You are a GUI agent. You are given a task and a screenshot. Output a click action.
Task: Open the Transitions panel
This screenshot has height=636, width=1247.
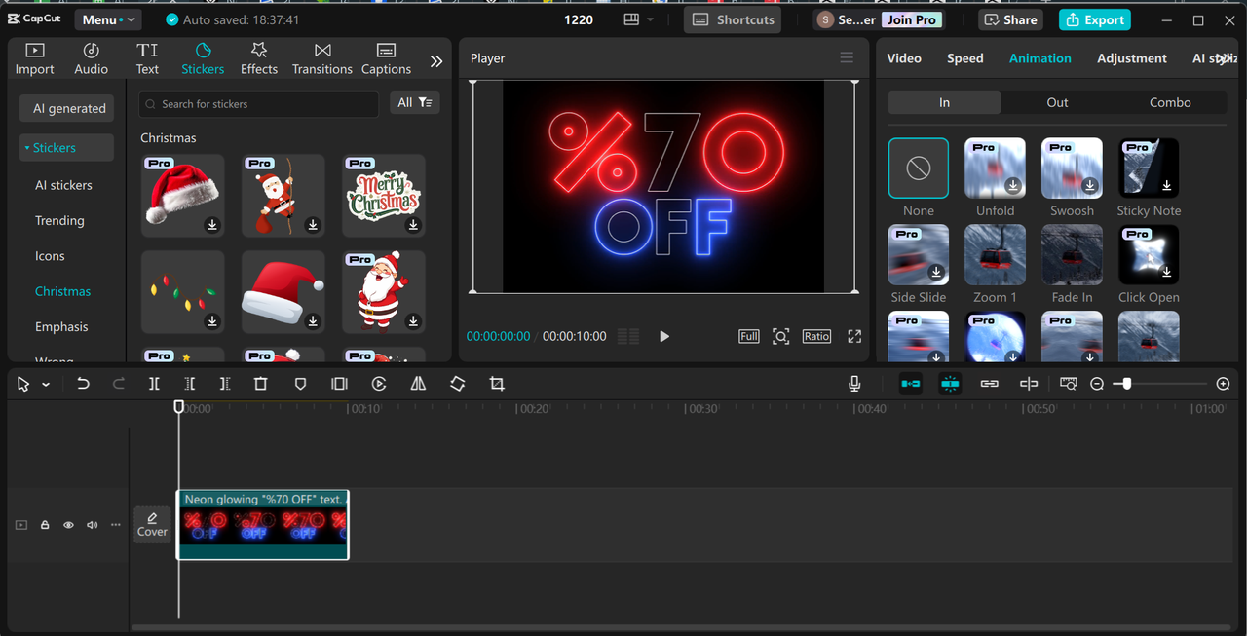(322, 58)
